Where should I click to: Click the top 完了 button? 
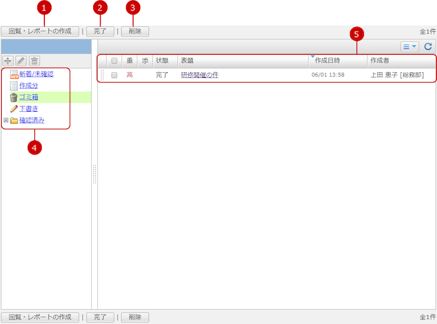point(100,31)
